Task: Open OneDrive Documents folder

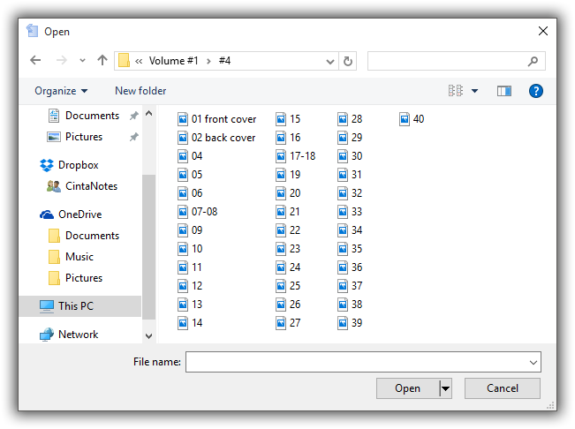Action: click(x=84, y=236)
